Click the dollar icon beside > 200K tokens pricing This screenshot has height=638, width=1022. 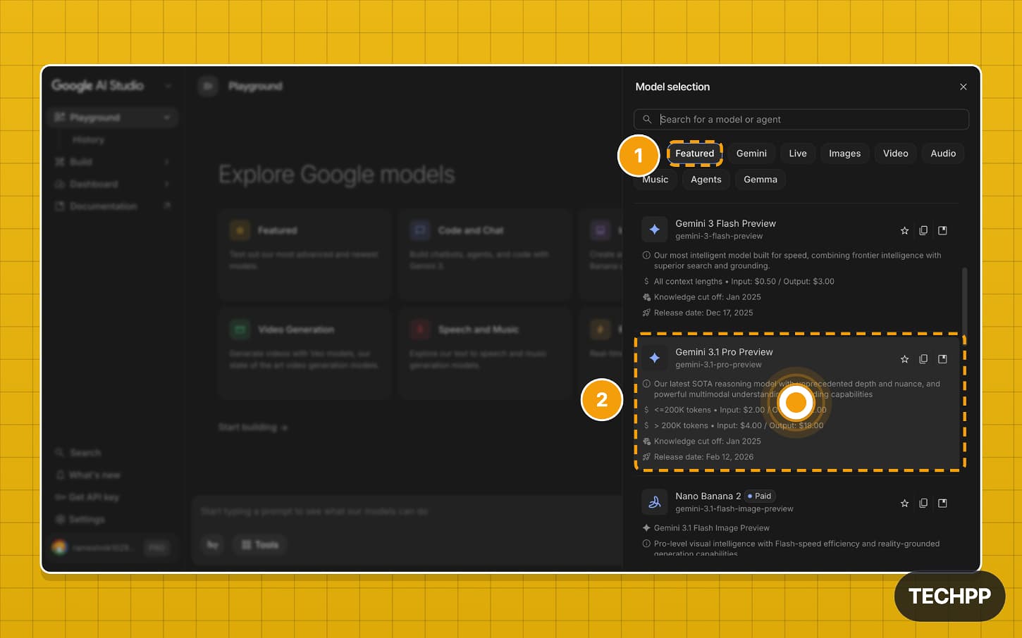646,425
